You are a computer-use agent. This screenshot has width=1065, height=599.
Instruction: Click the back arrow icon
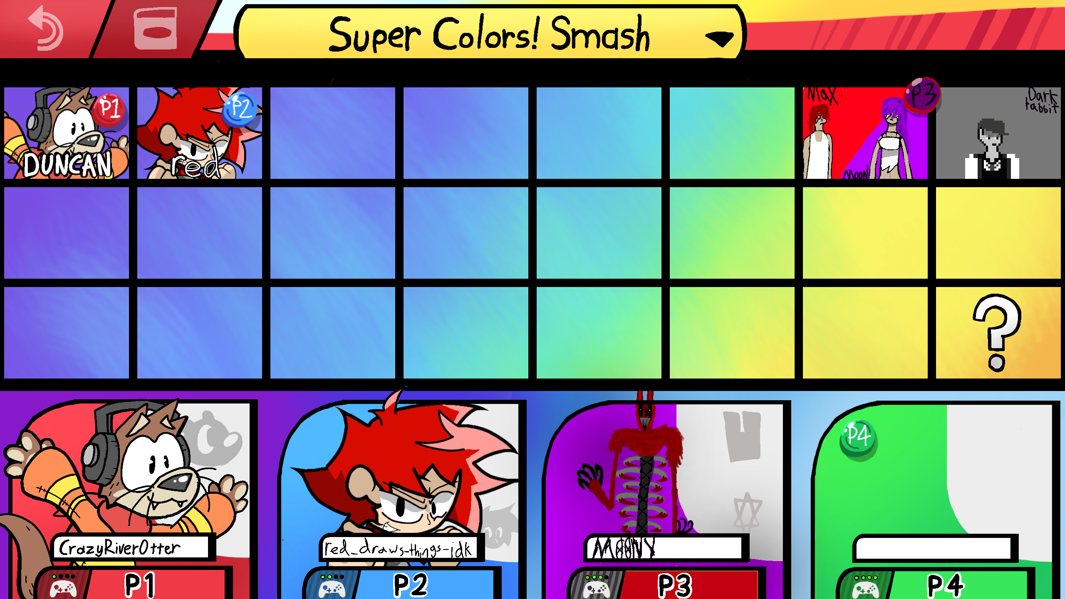pyautogui.click(x=46, y=28)
